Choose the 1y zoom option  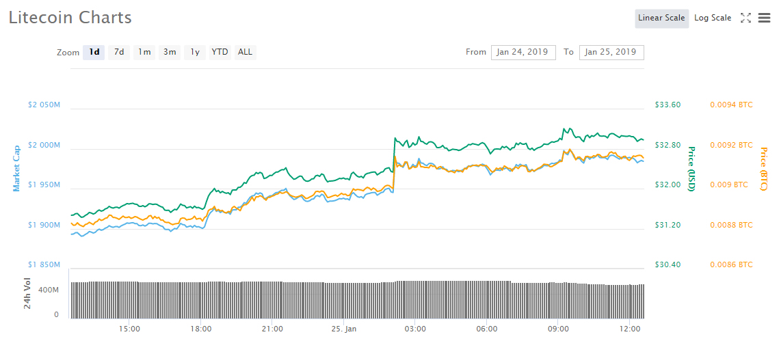click(195, 52)
